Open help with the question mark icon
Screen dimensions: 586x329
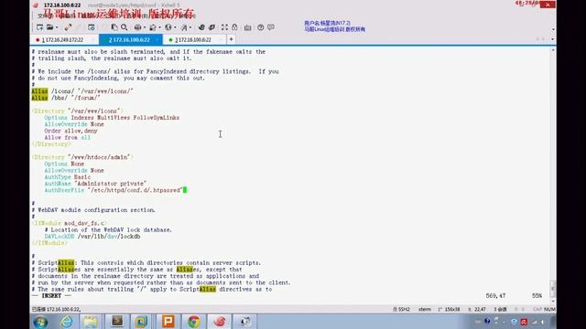click(x=260, y=27)
